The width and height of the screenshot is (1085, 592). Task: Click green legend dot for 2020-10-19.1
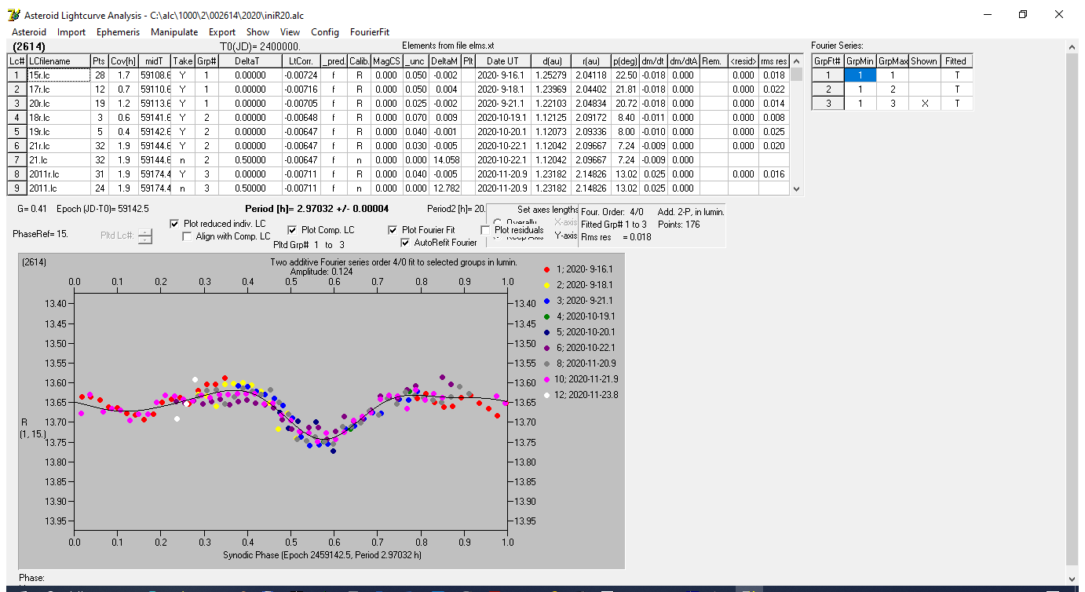click(x=547, y=316)
